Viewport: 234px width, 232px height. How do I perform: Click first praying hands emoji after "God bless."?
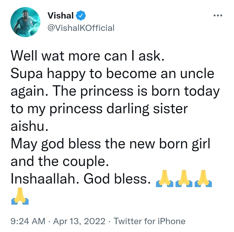[165, 179]
